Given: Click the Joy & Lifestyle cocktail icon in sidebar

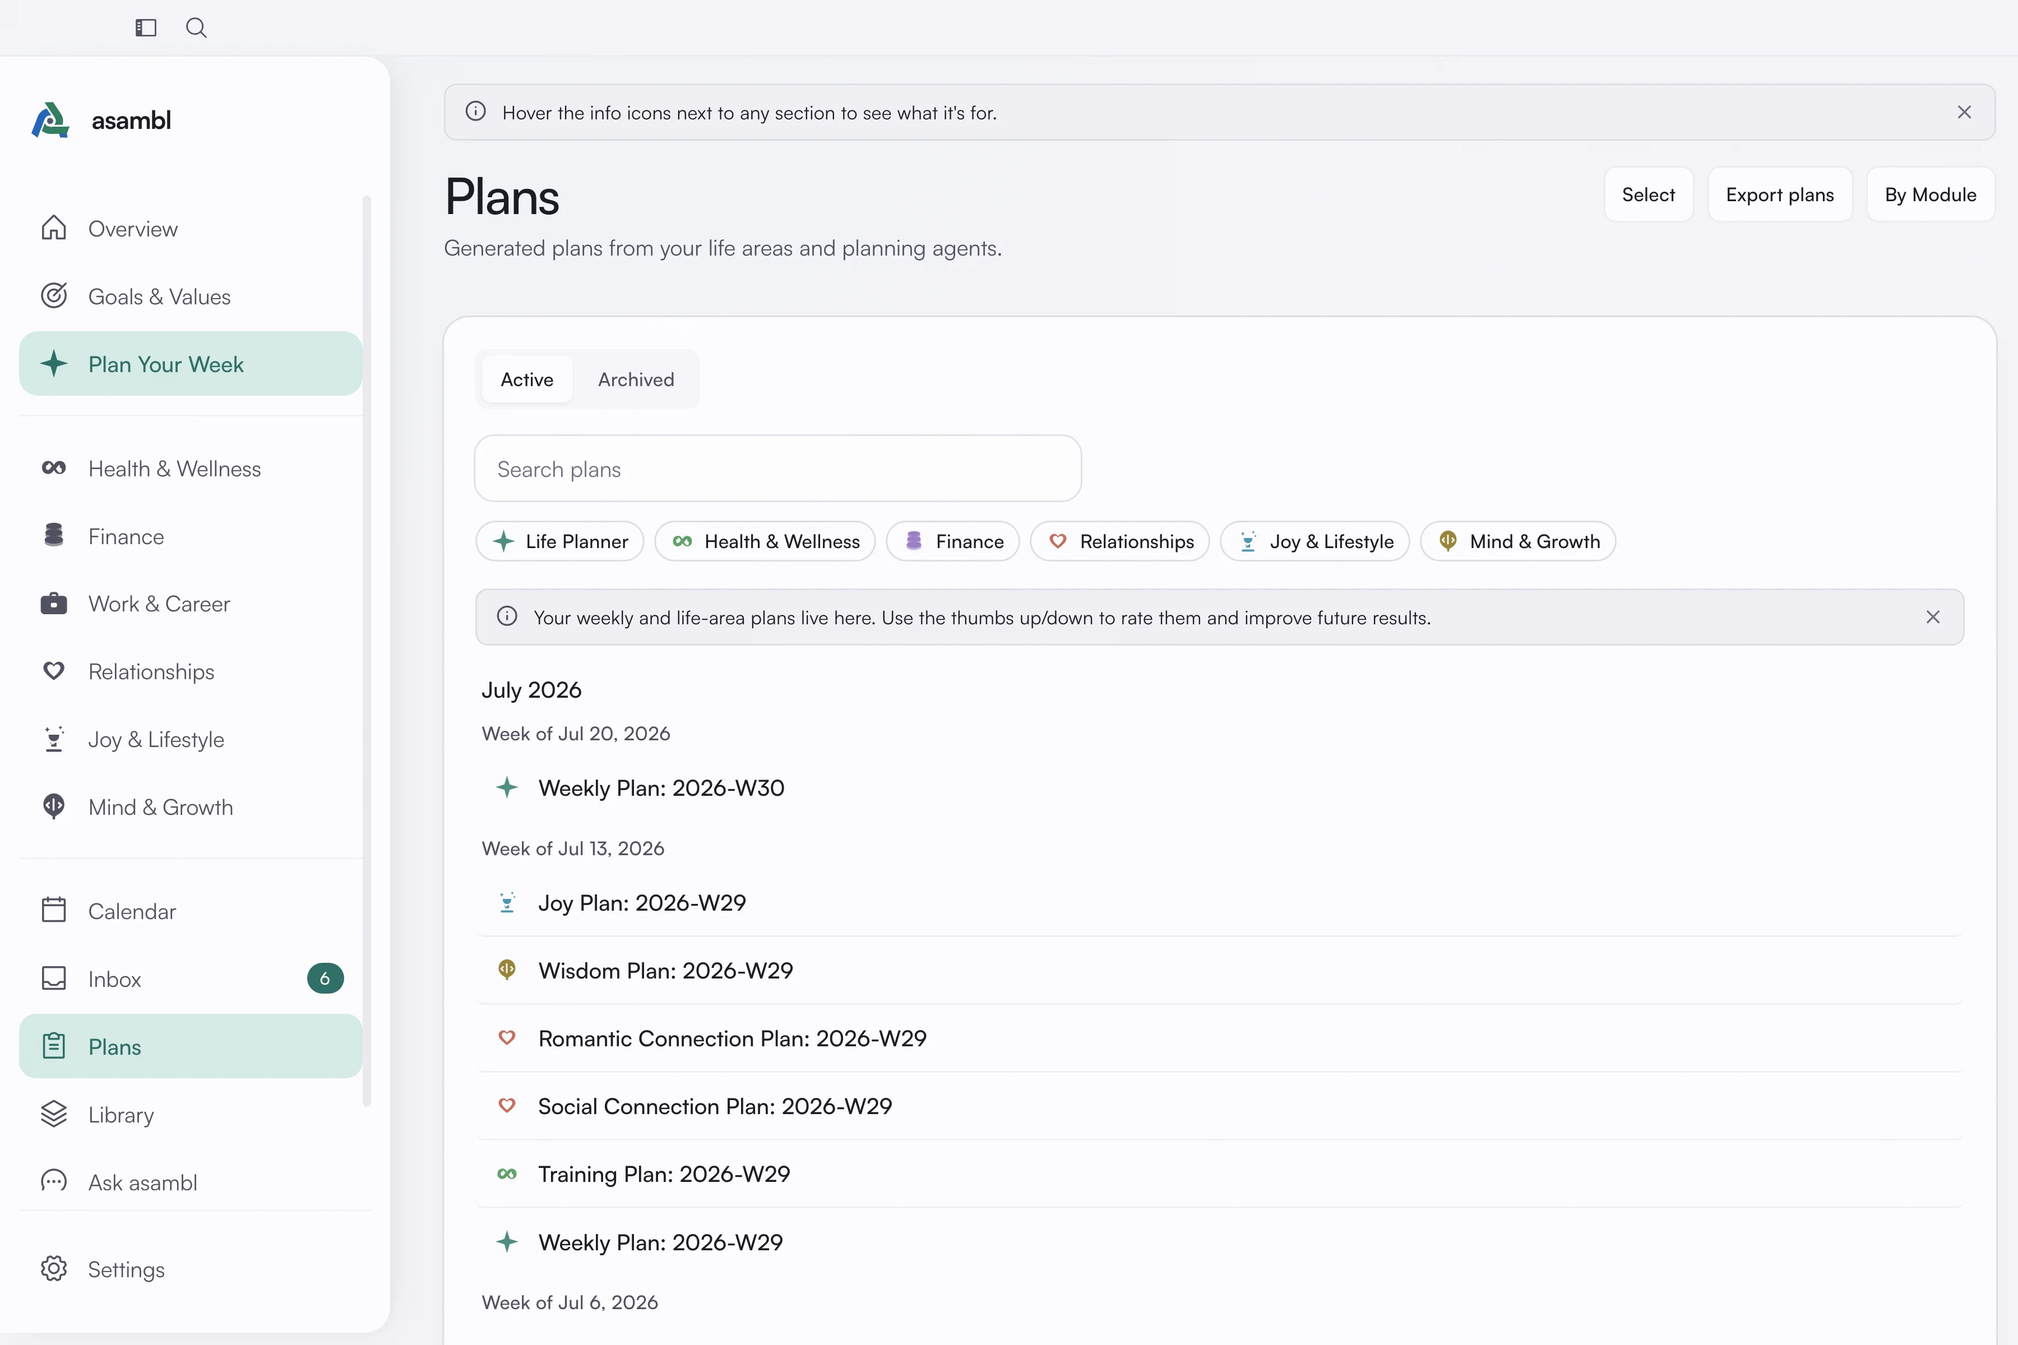Looking at the screenshot, I should click(54, 739).
